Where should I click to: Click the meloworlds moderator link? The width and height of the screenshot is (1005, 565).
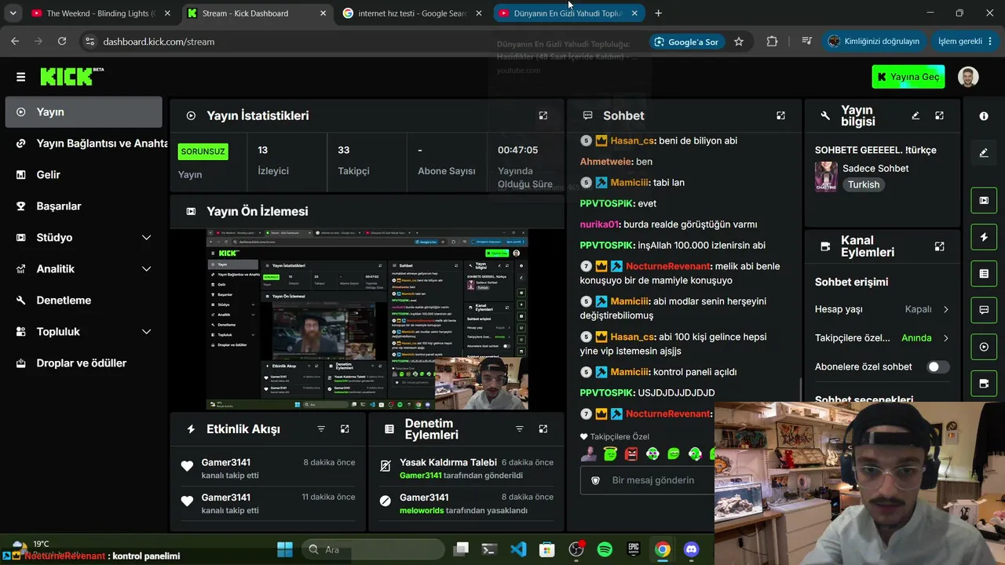422,510
